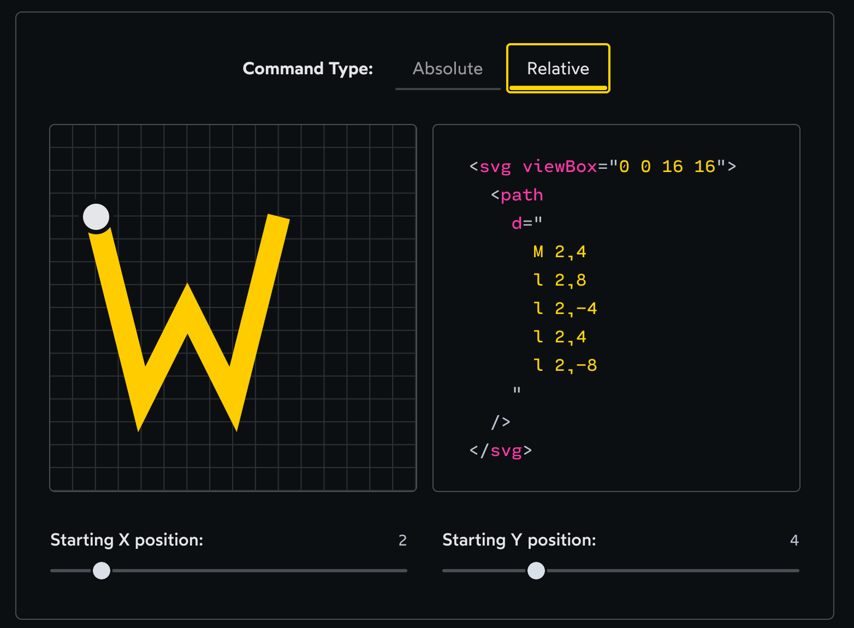Click the "Command Type:" label

(x=307, y=69)
